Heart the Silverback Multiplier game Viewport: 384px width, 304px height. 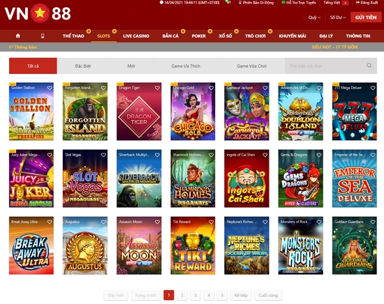(157, 155)
